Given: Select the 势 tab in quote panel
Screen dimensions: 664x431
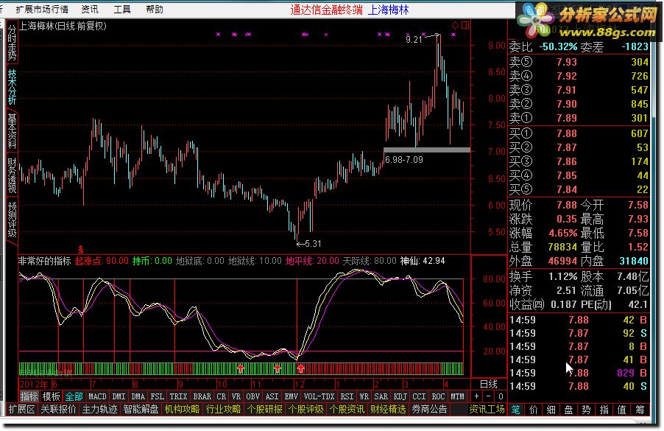Looking at the screenshot, I should (586, 410).
